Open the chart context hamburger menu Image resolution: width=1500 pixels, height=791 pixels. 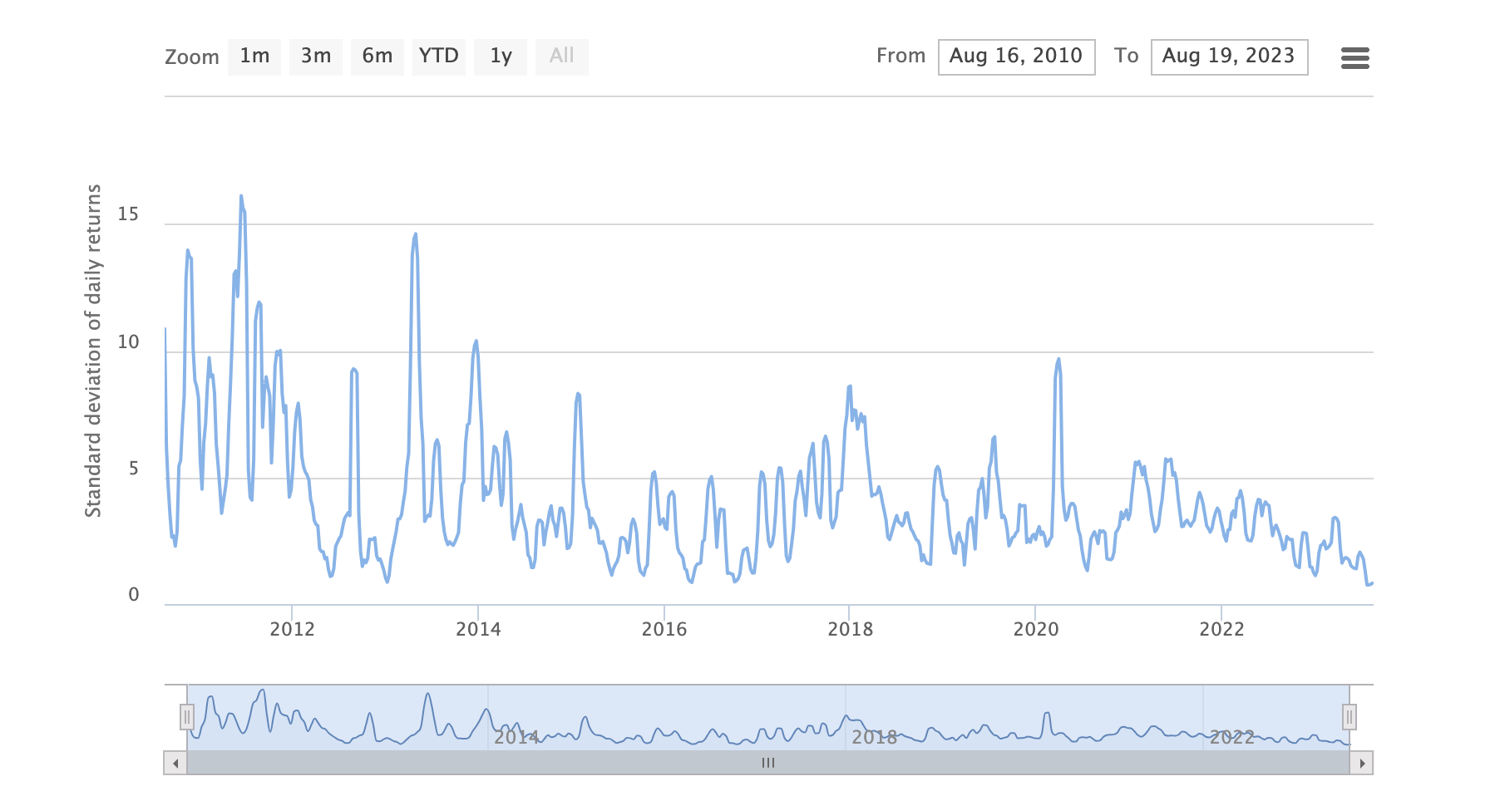(x=1354, y=58)
